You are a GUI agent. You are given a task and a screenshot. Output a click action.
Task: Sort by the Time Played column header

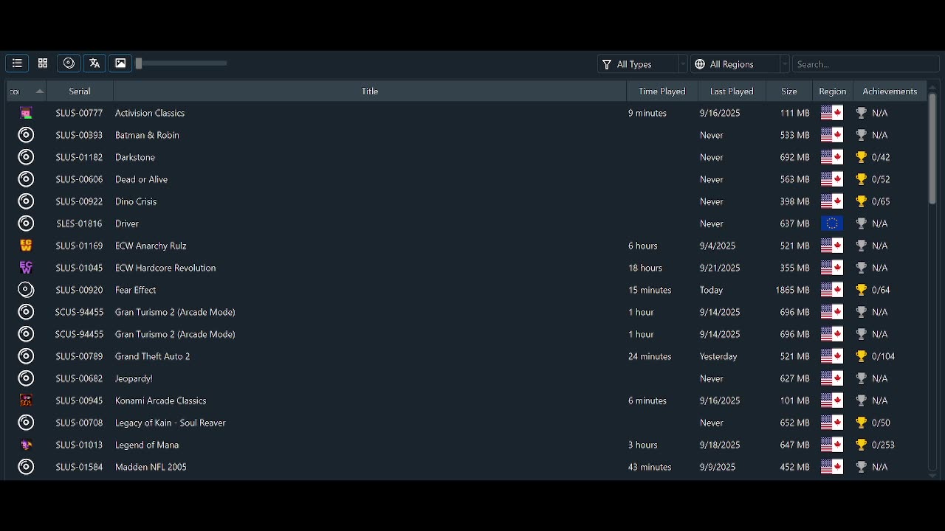[662, 91]
